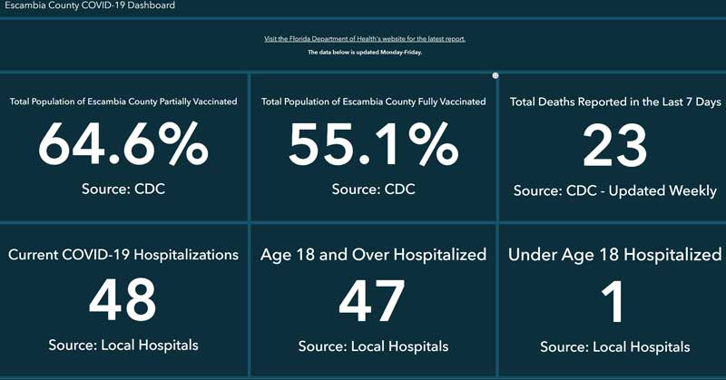The width and height of the screenshot is (726, 380).
Task: Select the 47 adult hospitalized number
Action: (x=373, y=301)
